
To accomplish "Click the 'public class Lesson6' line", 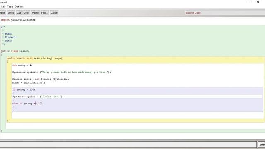I will pos(15,51).
